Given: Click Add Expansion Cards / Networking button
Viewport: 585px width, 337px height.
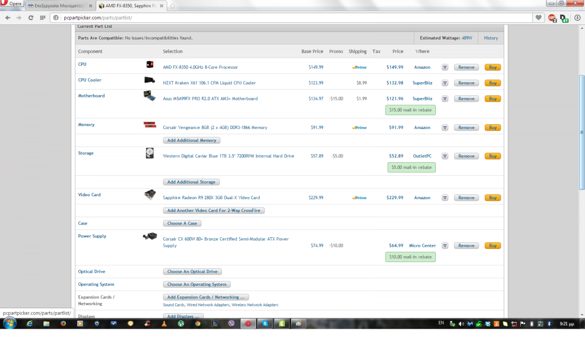Looking at the screenshot, I should click(x=206, y=297).
